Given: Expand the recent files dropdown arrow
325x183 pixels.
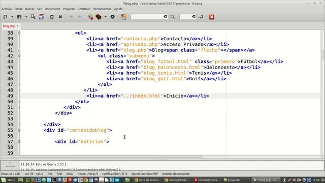Looking at the screenshot, I should click(x=26, y=17).
